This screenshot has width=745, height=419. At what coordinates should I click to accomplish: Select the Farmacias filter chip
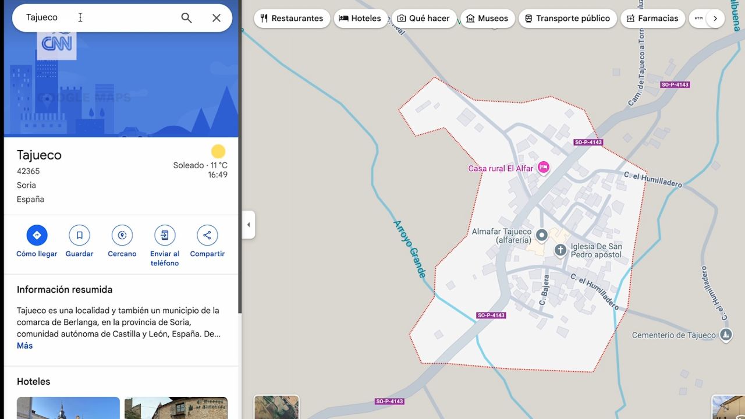(652, 18)
